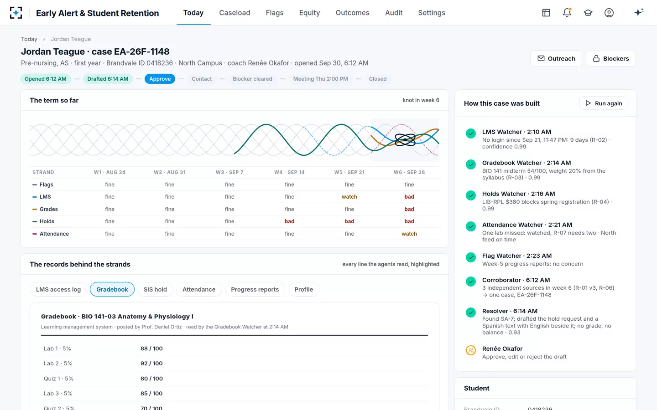The height and width of the screenshot is (410, 657).
Task: Click the Today breadcrumb link
Action: click(29, 39)
